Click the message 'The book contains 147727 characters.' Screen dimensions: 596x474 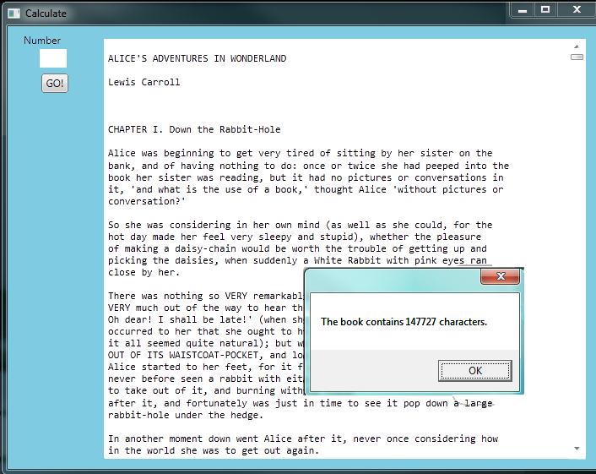click(404, 322)
